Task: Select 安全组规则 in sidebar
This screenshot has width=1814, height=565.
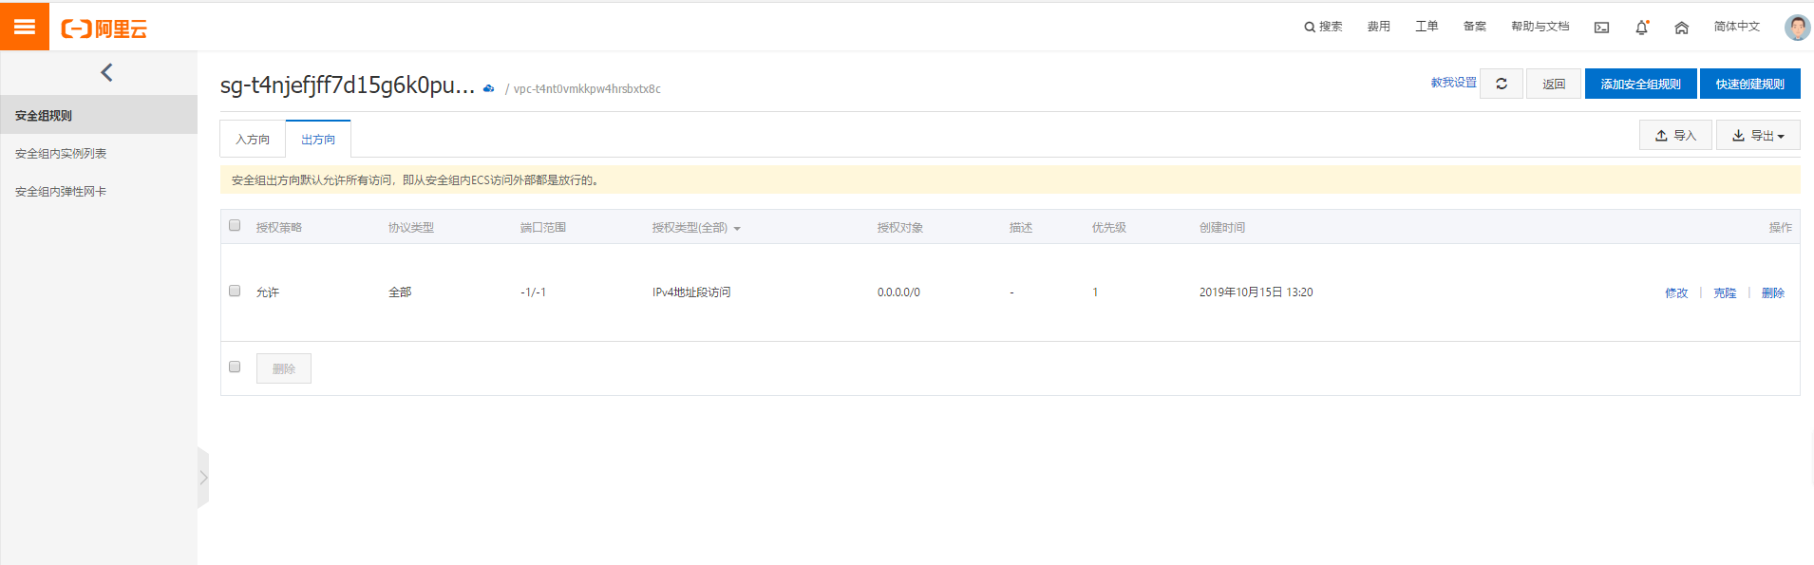Action: pos(99,115)
